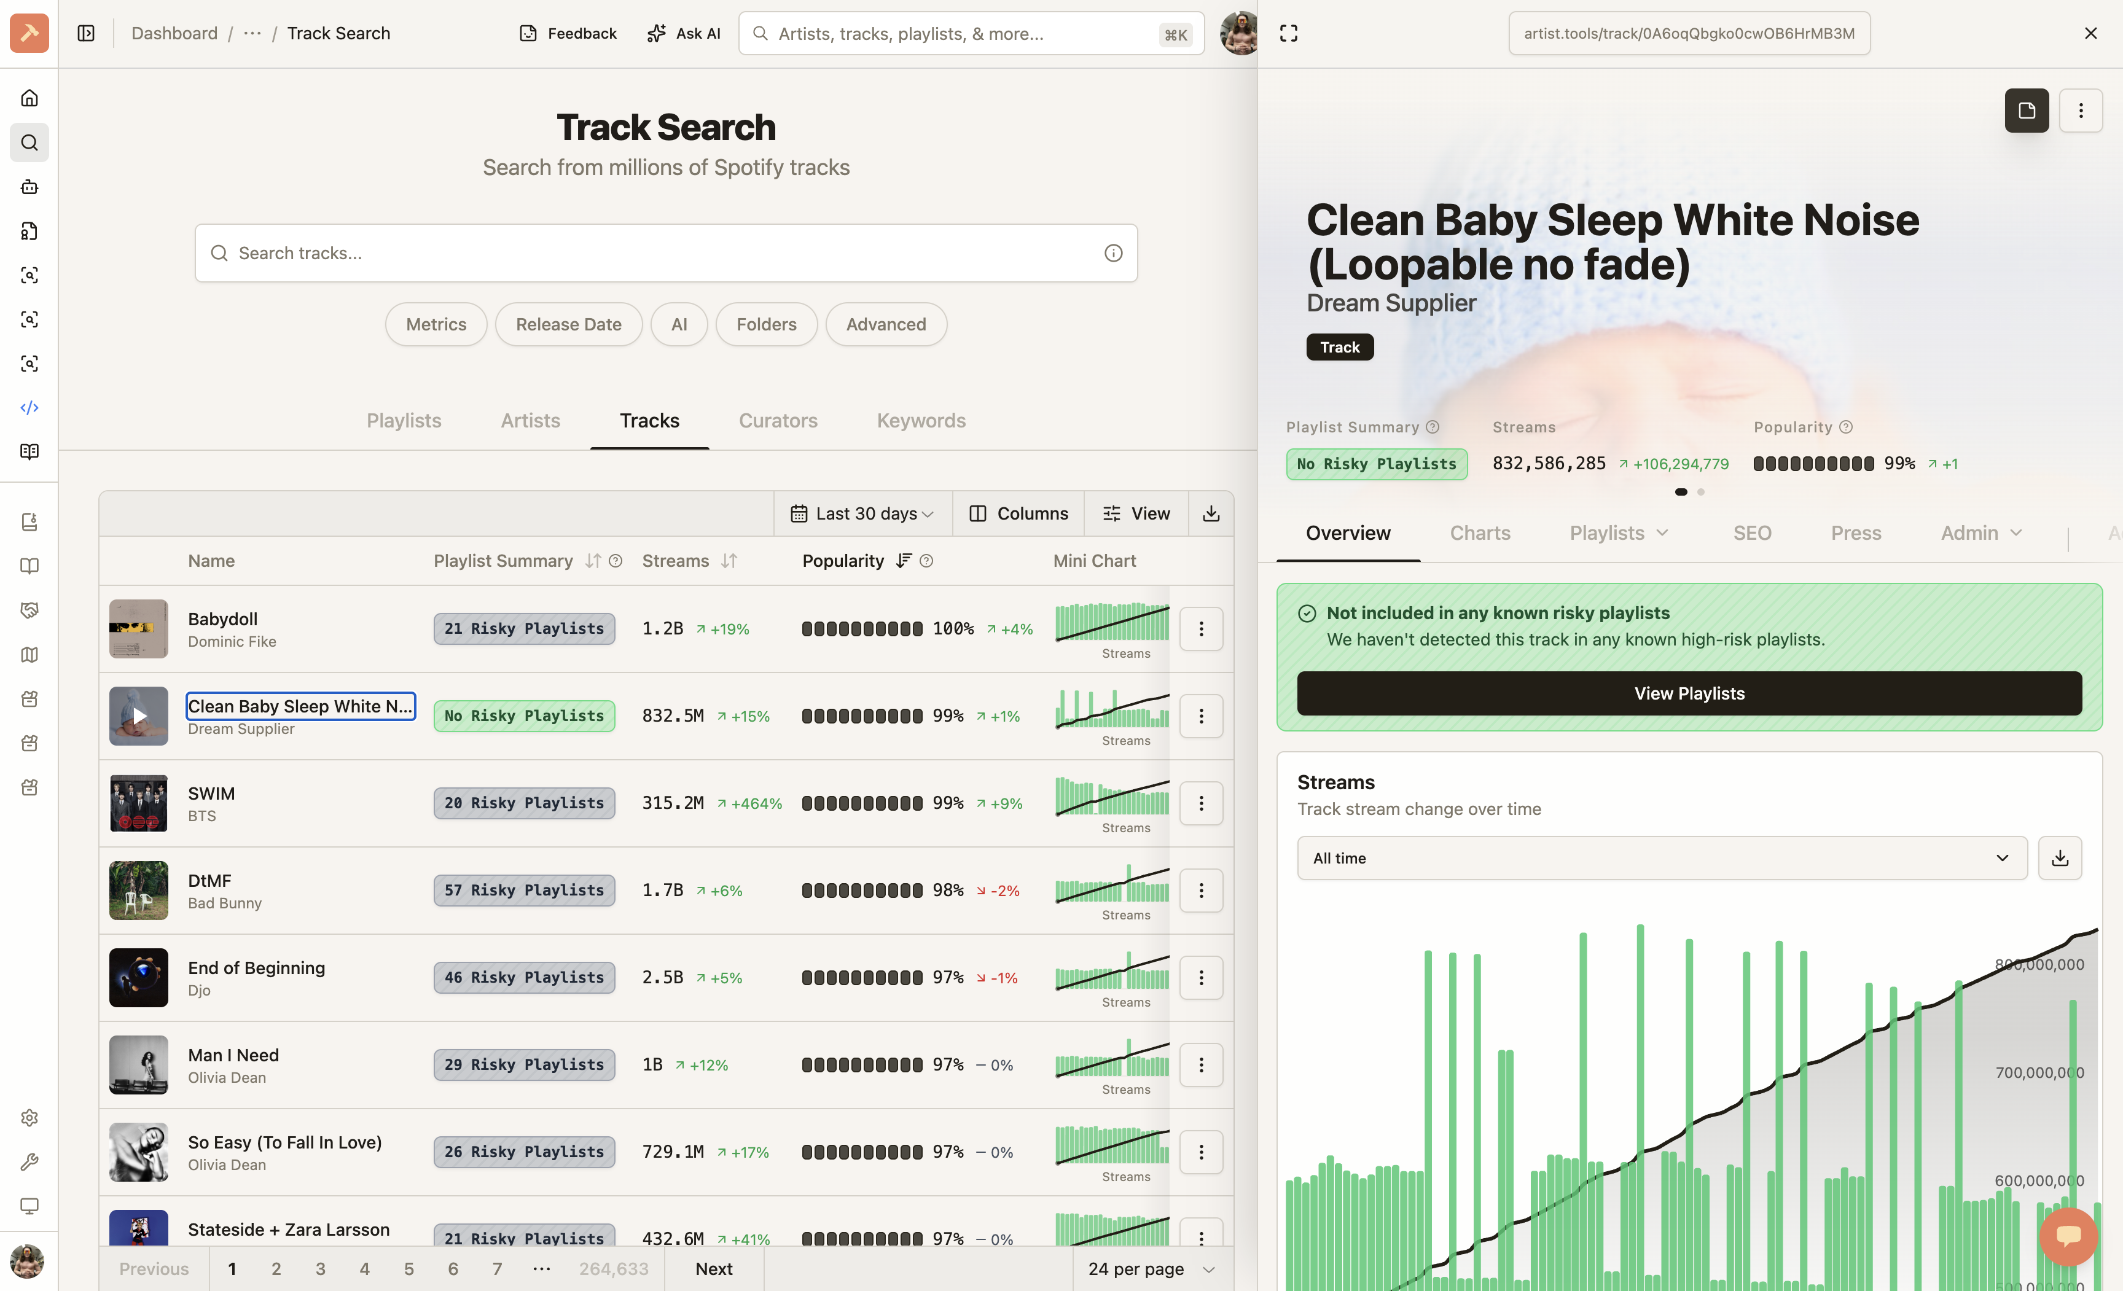The image size is (2123, 1291).
Task: Open the document icon in track panel
Action: click(x=2027, y=110)
